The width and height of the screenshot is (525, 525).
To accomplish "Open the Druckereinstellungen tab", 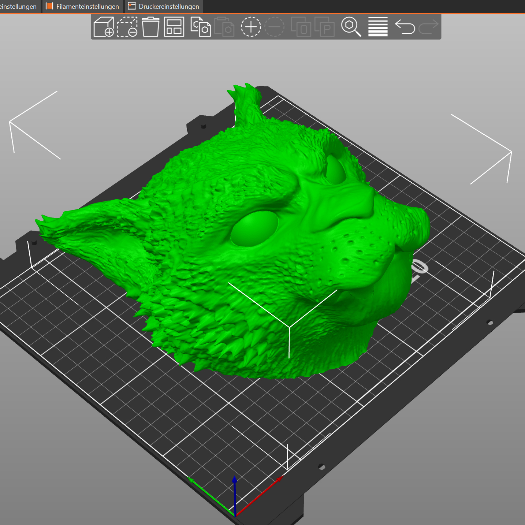I will (164, 6).
